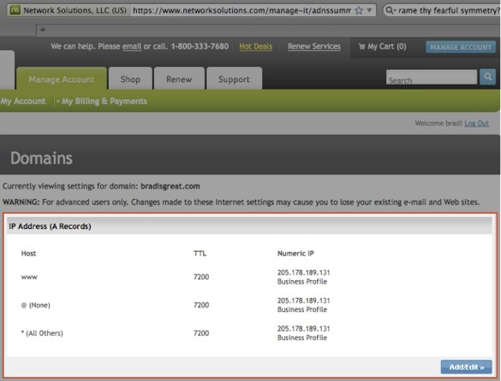Click the browser URL address field

pos(242,10)
